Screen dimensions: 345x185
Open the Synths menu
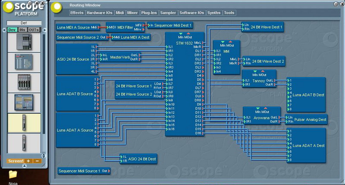tap(214, 13)
